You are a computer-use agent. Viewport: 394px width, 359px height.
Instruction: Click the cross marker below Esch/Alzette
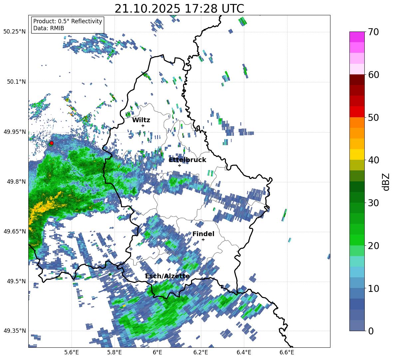pyautogui.click(x=155, y=282)
